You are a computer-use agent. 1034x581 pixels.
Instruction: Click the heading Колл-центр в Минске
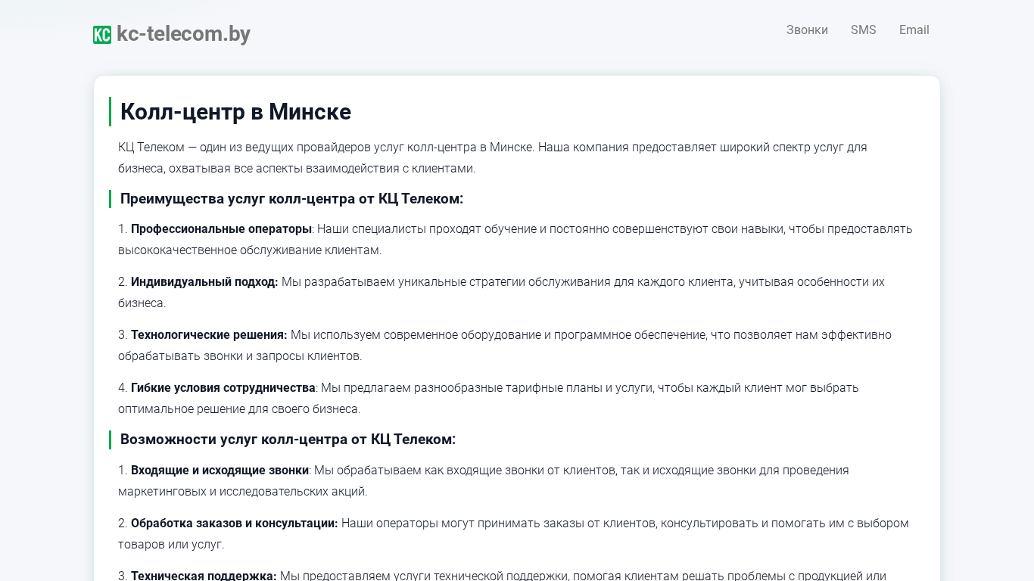(235, 112)
